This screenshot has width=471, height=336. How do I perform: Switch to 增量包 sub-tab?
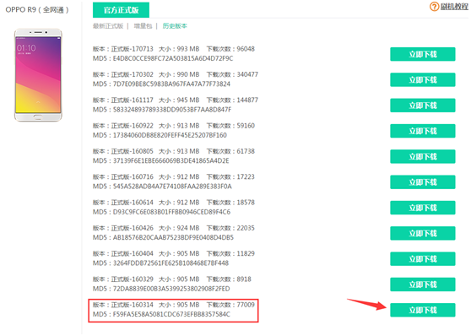(x=143, y=26)
